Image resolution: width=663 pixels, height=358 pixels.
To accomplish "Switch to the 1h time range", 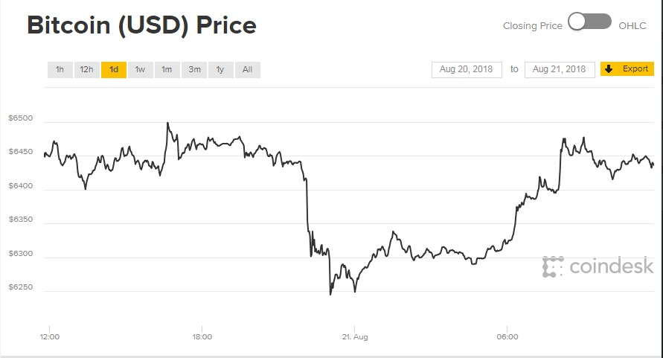I will point(60,70).
